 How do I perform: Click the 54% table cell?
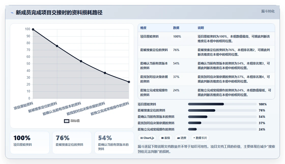click(176, 63)
